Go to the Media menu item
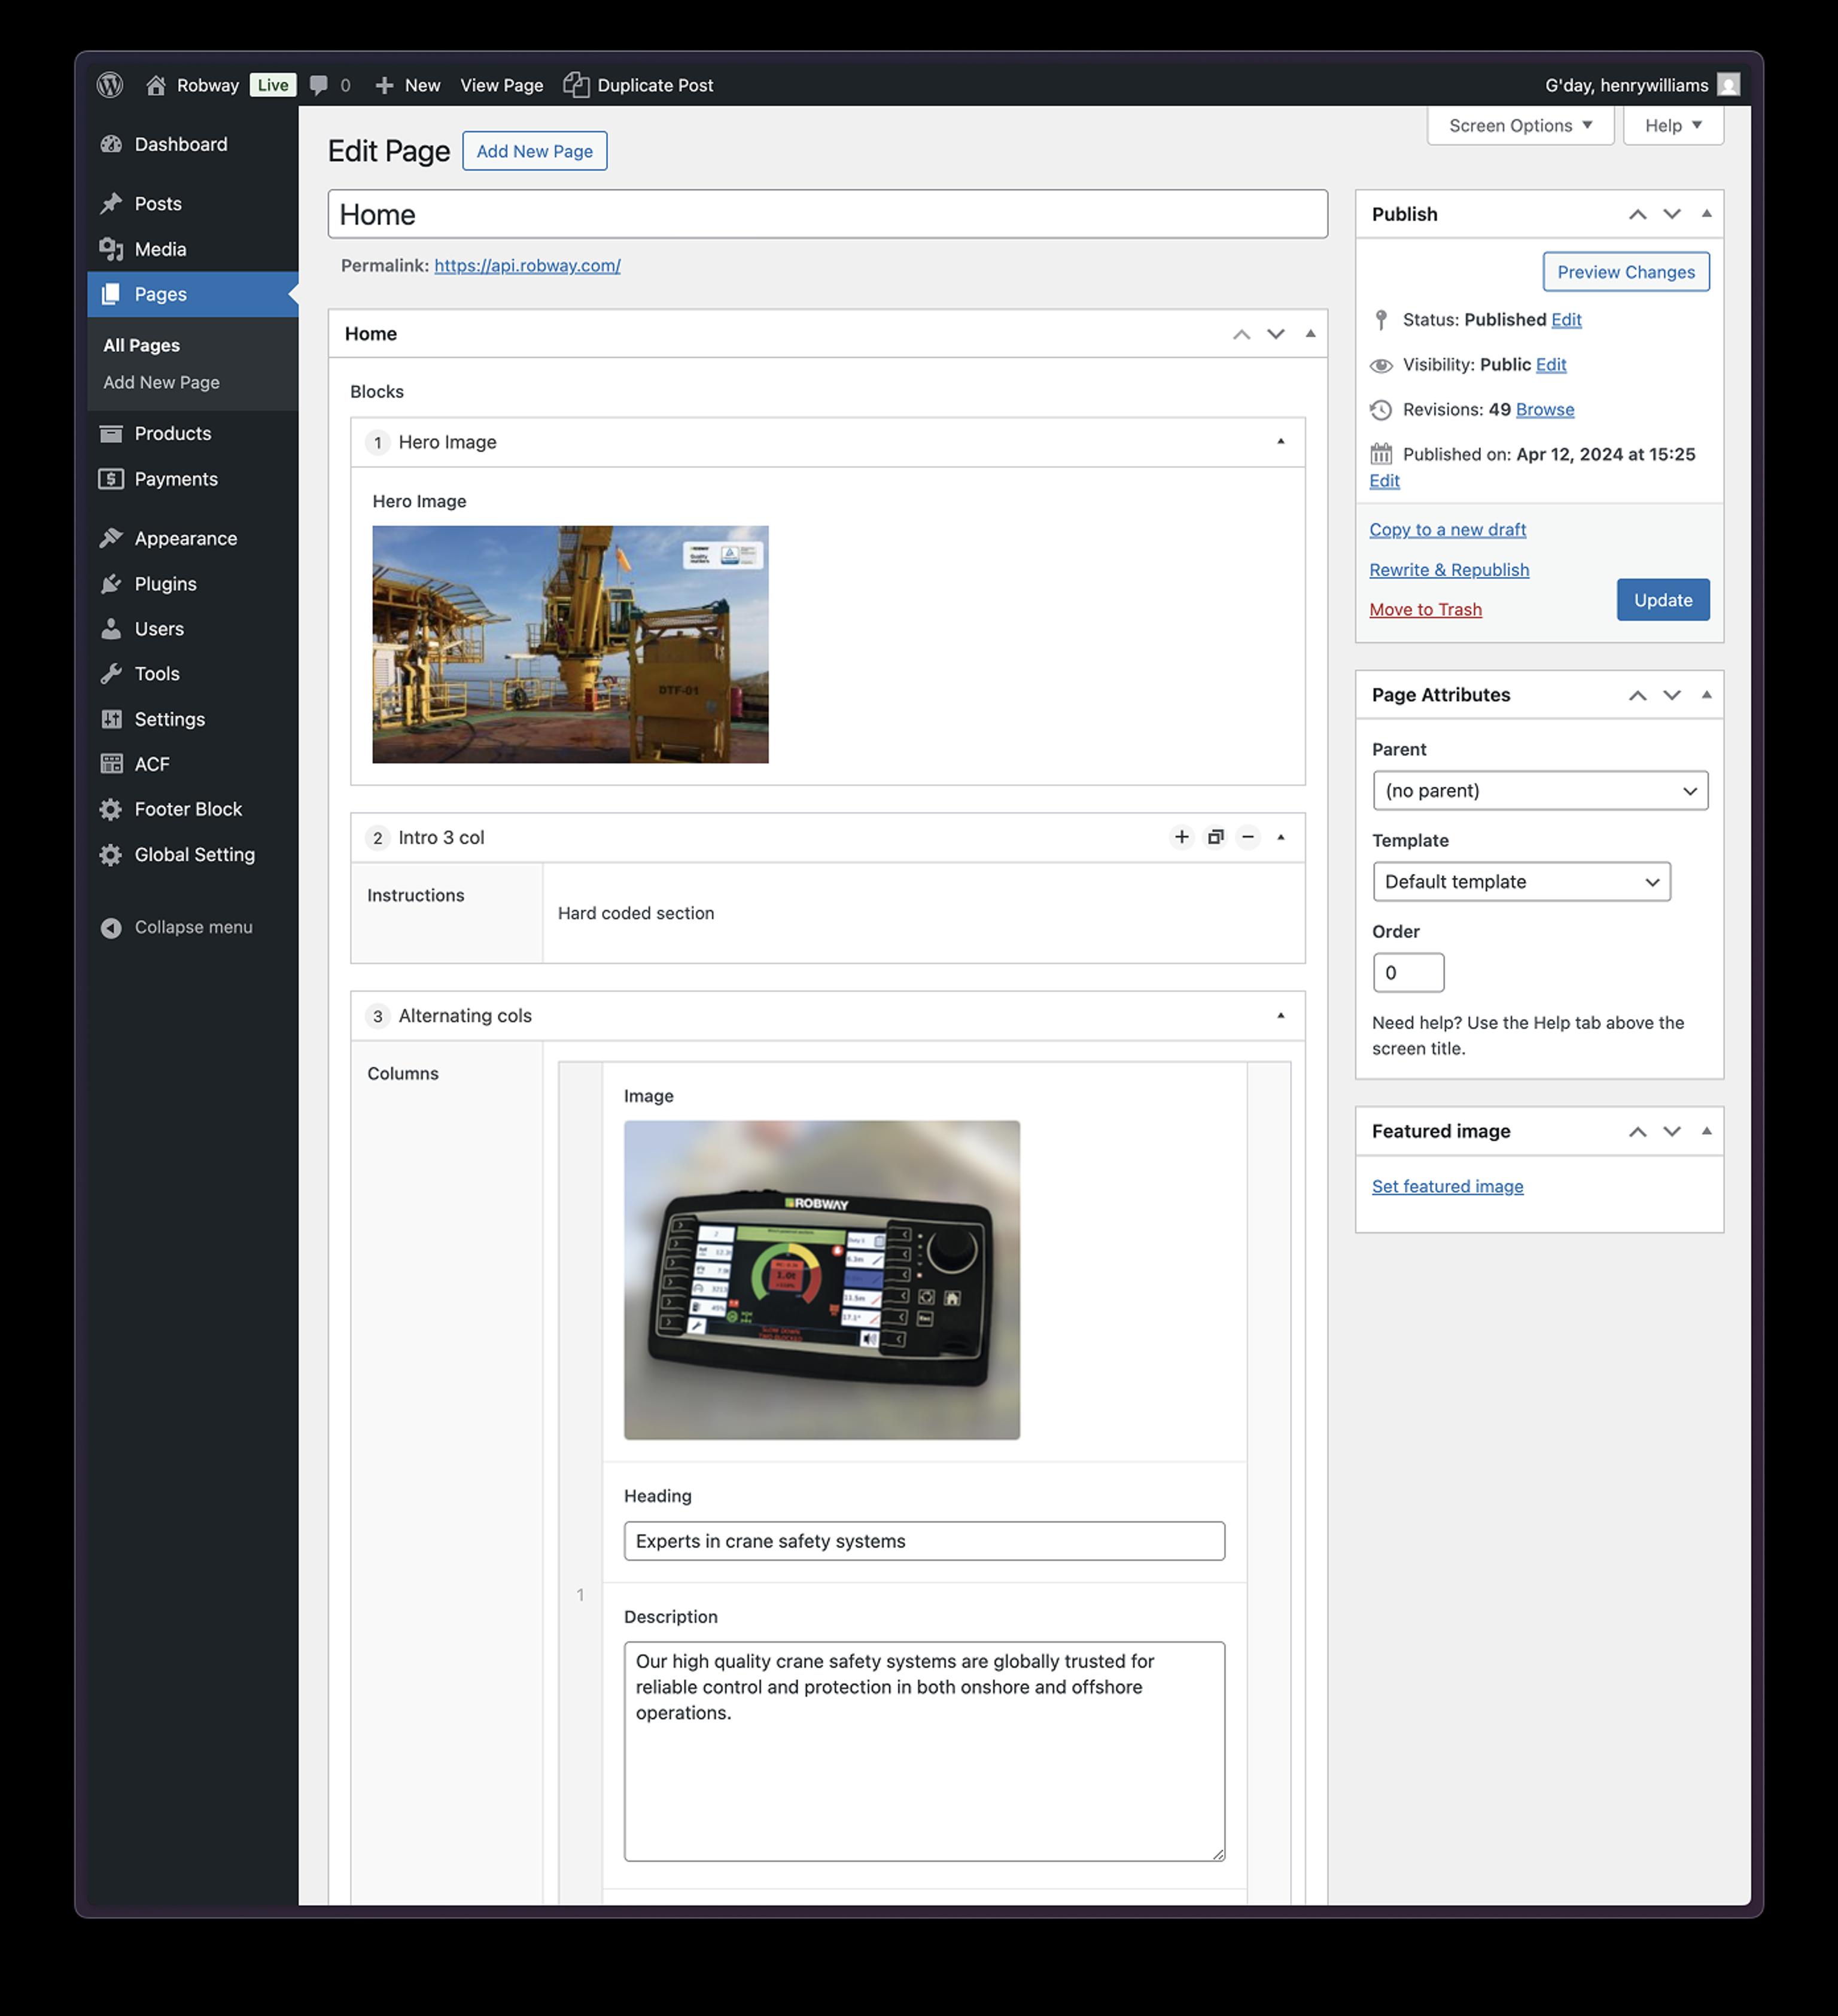 160,249
